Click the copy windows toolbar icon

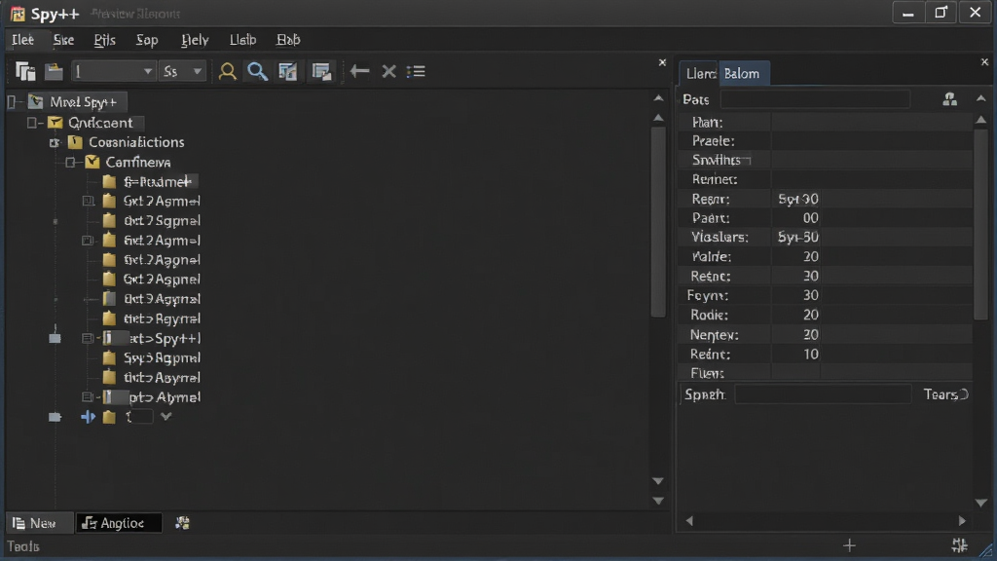tap(25, 71)
